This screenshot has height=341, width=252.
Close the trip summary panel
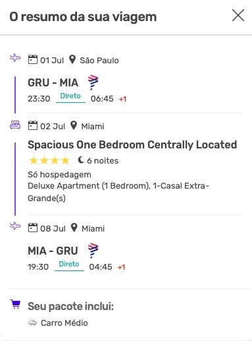click(x=238, y=15)
